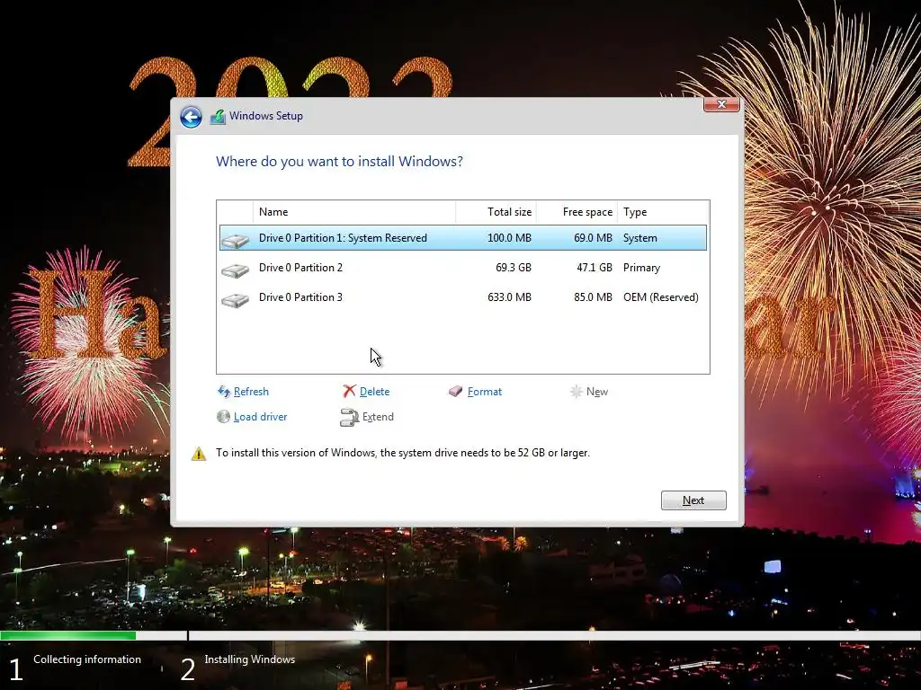Click the Total size column header
Image resolution: width=921 pixels, height=690 pixels.
(x=496, y=212)
